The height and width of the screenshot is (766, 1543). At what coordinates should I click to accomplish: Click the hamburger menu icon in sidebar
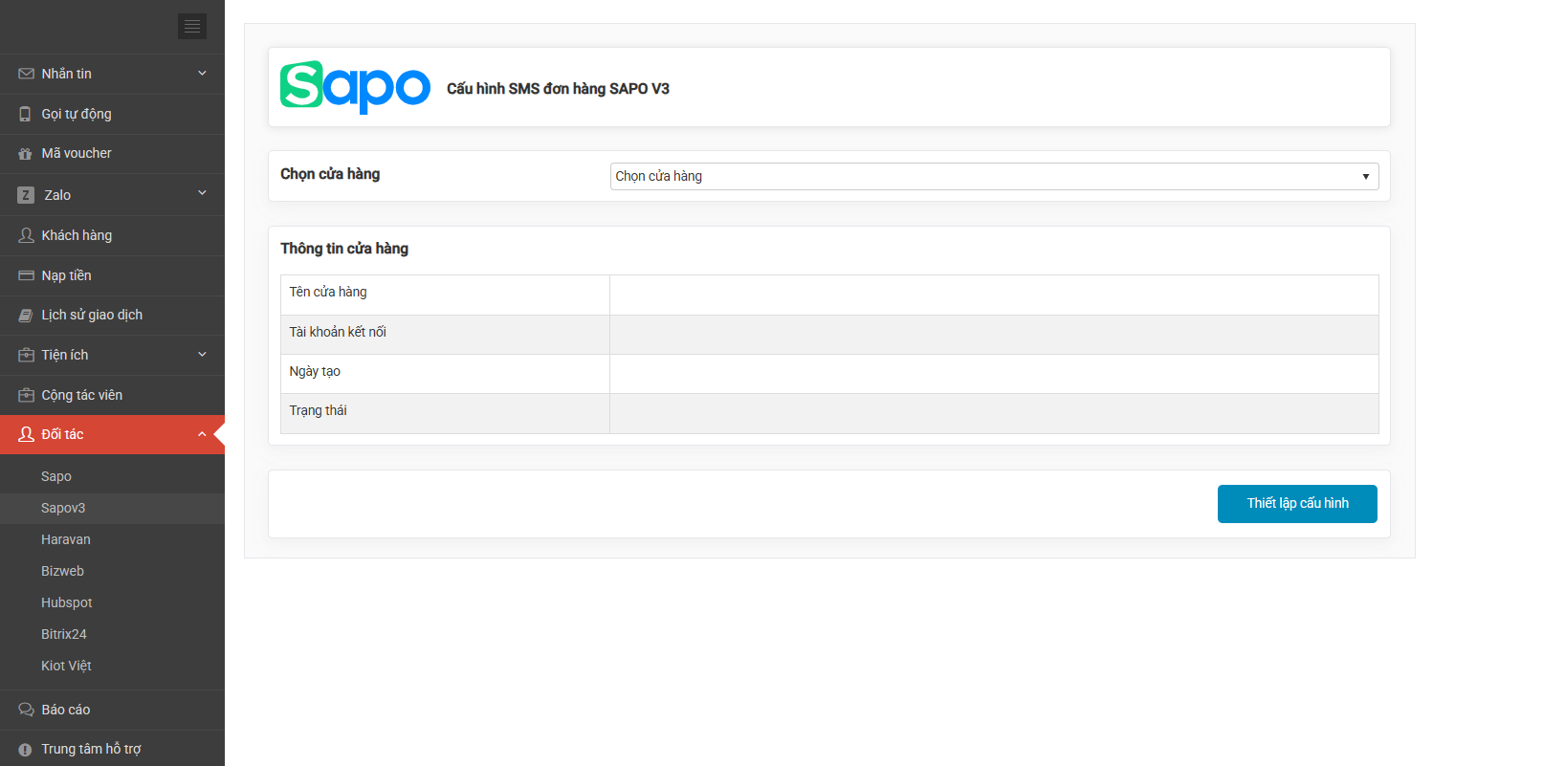tap(192, 26)
